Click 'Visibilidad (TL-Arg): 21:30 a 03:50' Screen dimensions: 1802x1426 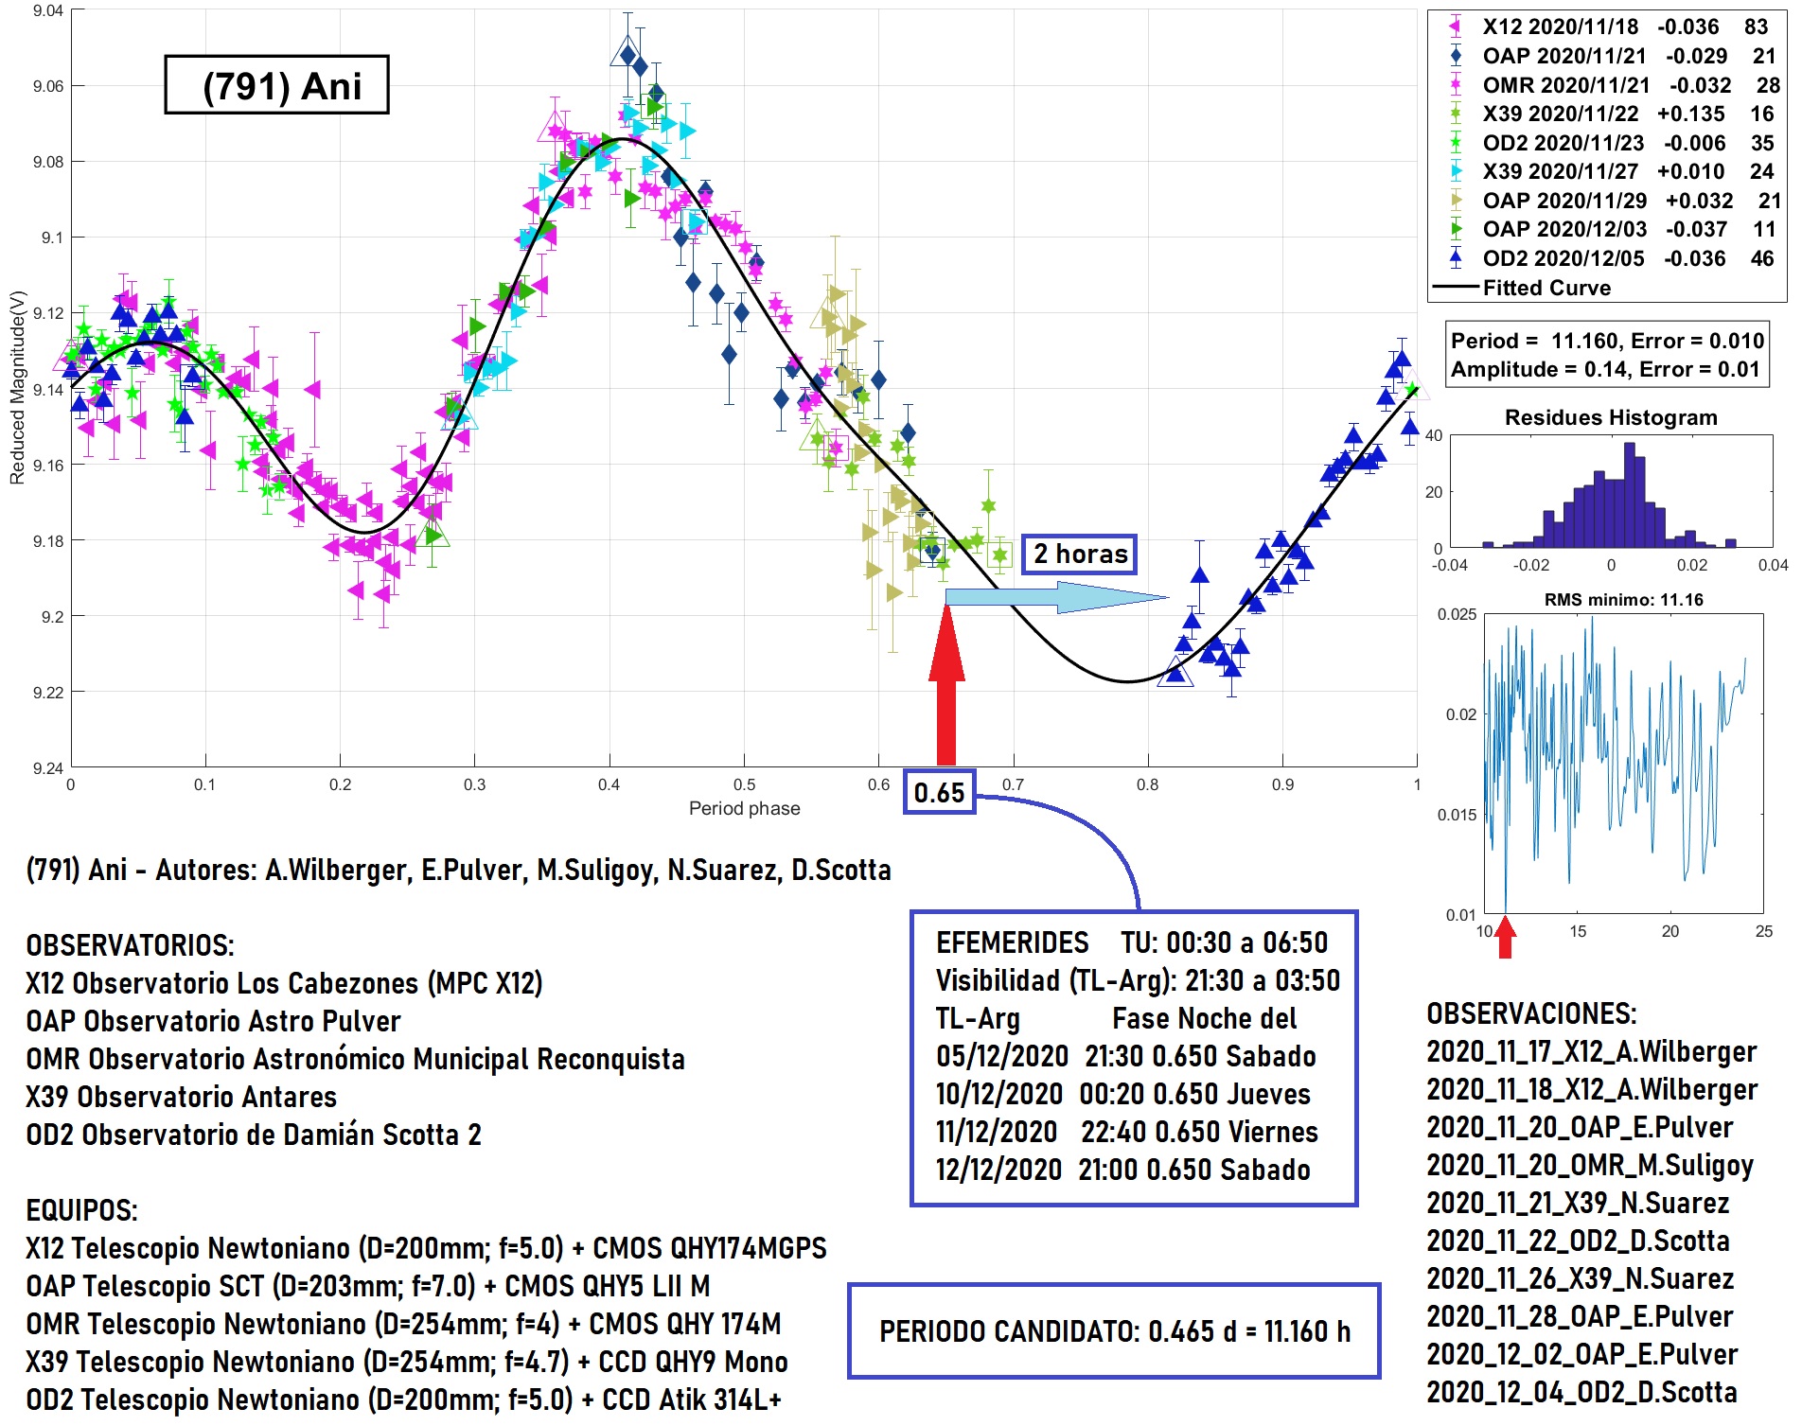click(1138, 980)
